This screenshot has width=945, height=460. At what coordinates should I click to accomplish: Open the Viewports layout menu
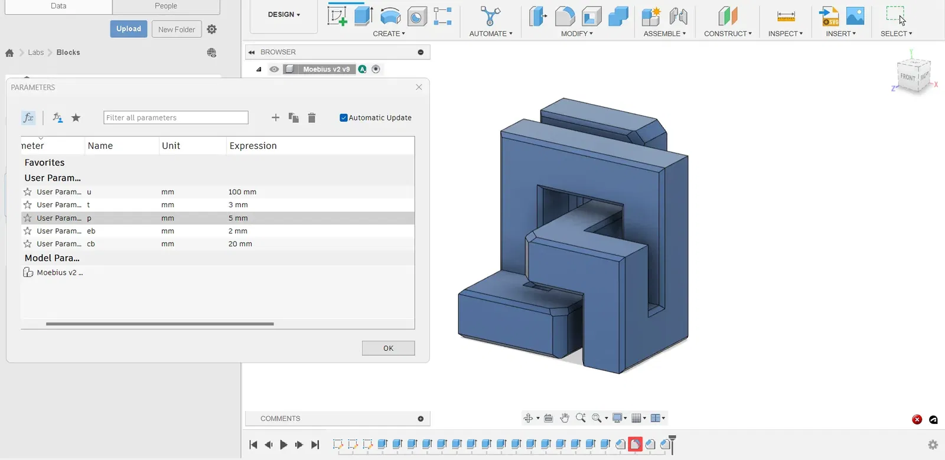[x=657, y=418]
